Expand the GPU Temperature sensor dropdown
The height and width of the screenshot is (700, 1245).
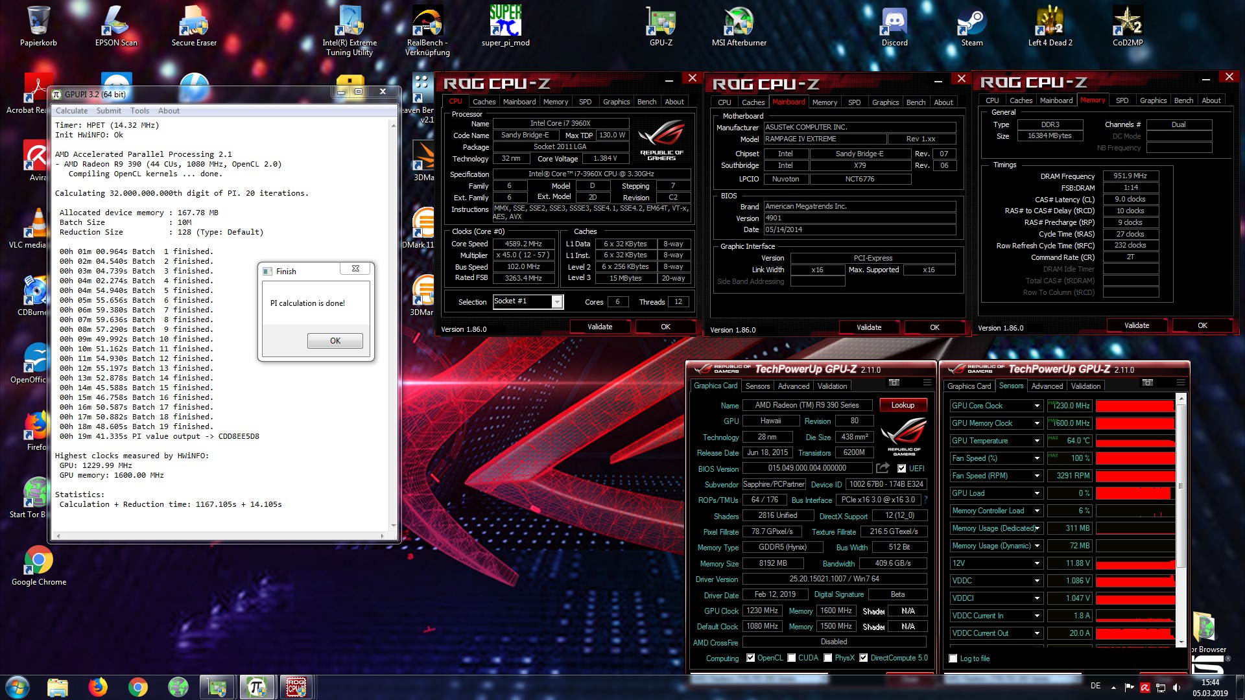click(1037, 441)
